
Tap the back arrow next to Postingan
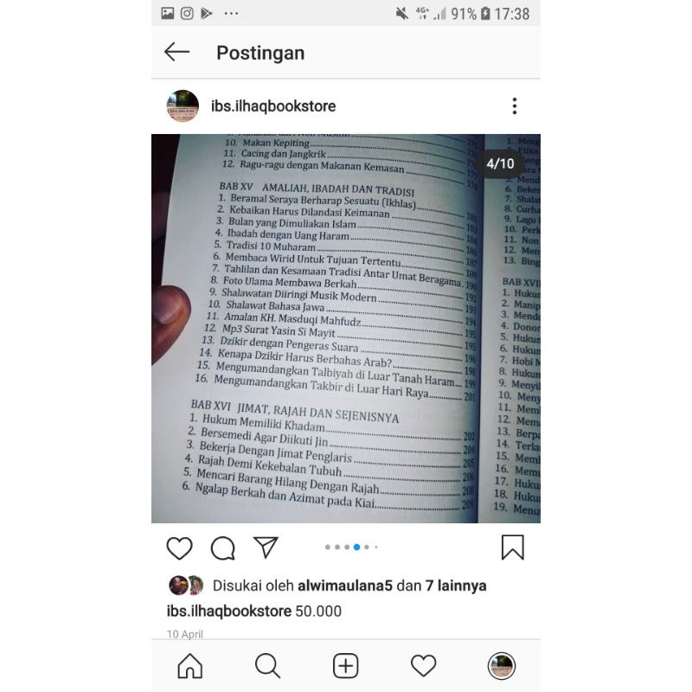coord(177,52)
